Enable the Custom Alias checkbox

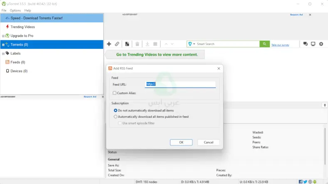115,93
